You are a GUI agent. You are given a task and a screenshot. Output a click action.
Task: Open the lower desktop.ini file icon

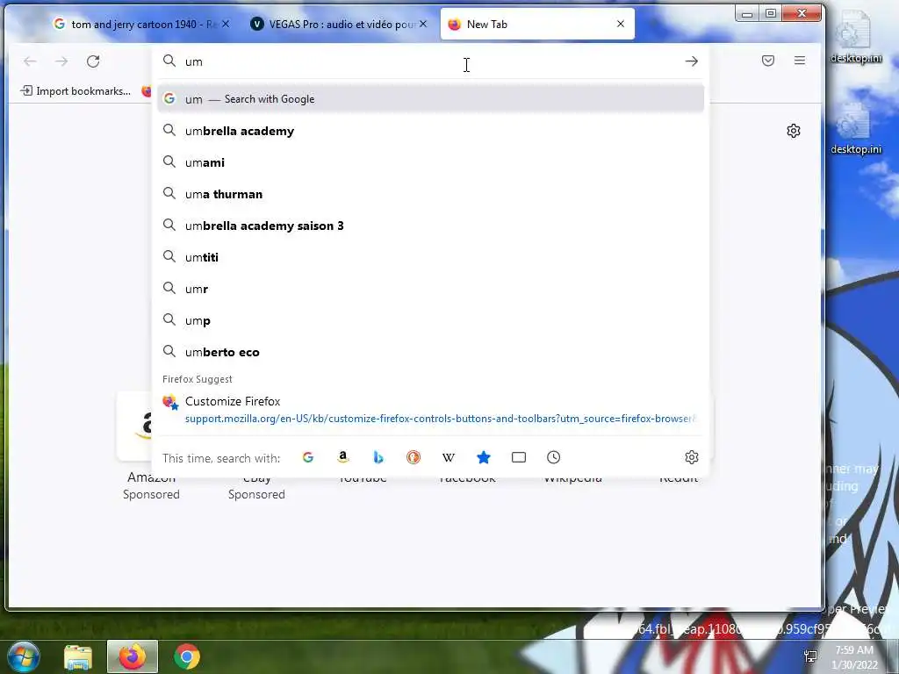(855, 129)
